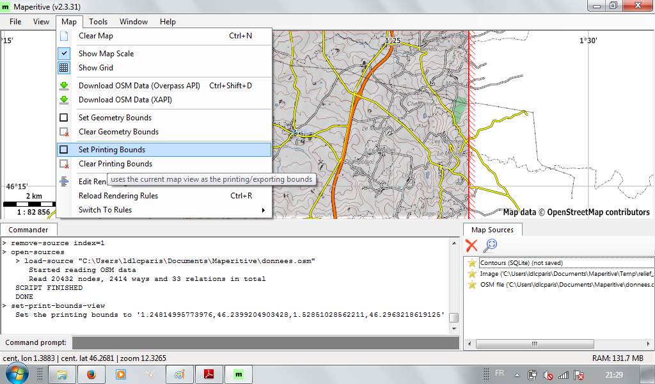Toggle star for OSM file source
This screenshot has width=655, height=384.
[472, 285]
